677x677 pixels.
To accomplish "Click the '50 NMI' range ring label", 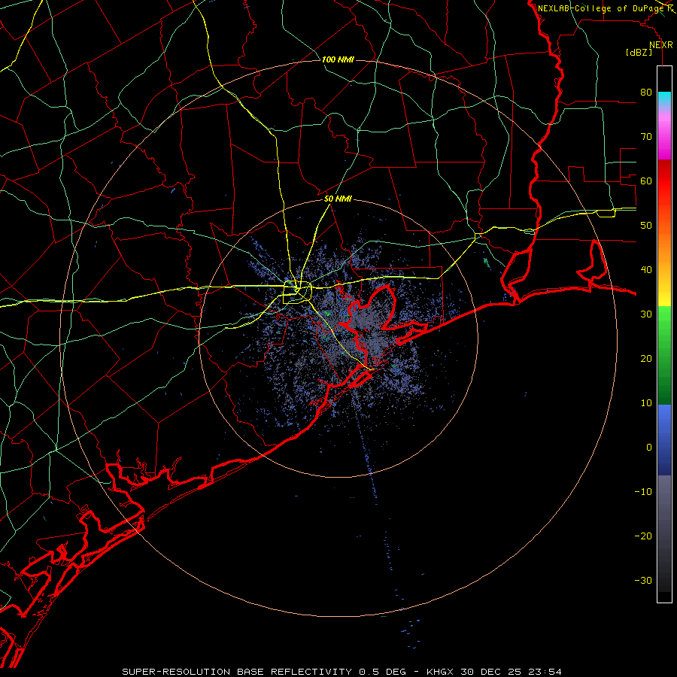I will (338, 199).
